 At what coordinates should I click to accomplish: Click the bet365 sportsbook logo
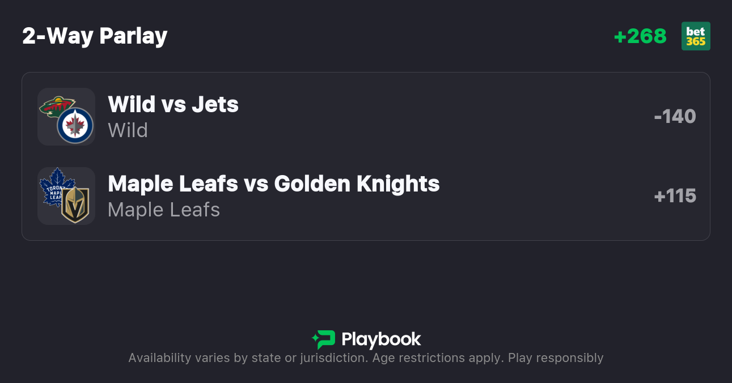click(696, 36)
